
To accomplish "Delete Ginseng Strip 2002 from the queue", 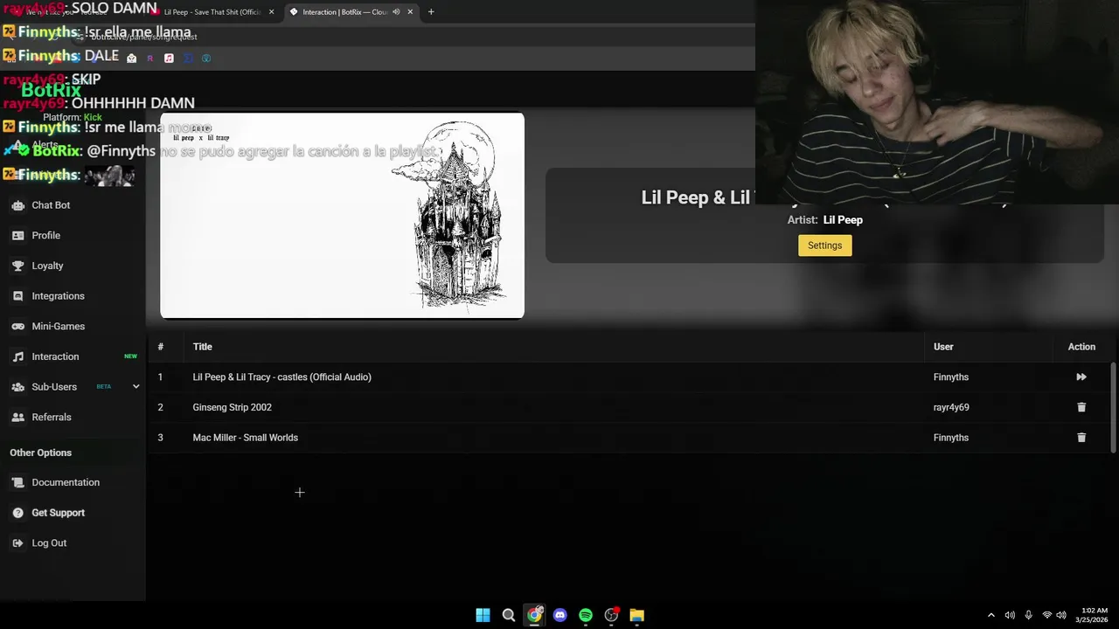I will click(x=1081, y=407).
